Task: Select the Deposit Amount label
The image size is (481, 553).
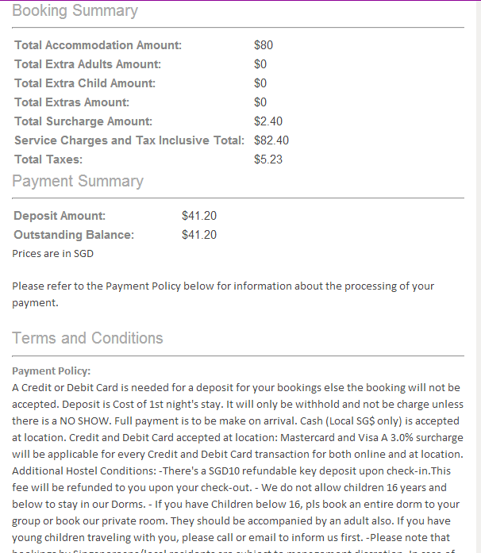Action: tap(60, 216)
